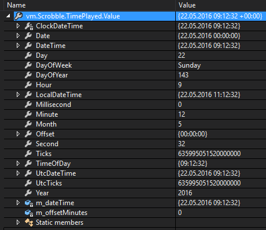This screenshot has height=230, width=266.
Task: Click the property icon beside Ticks
Action: click(28, 154)
